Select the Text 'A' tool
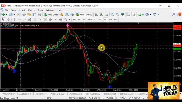Viewport: 182px width, 102px height. [x=40, y=20]
